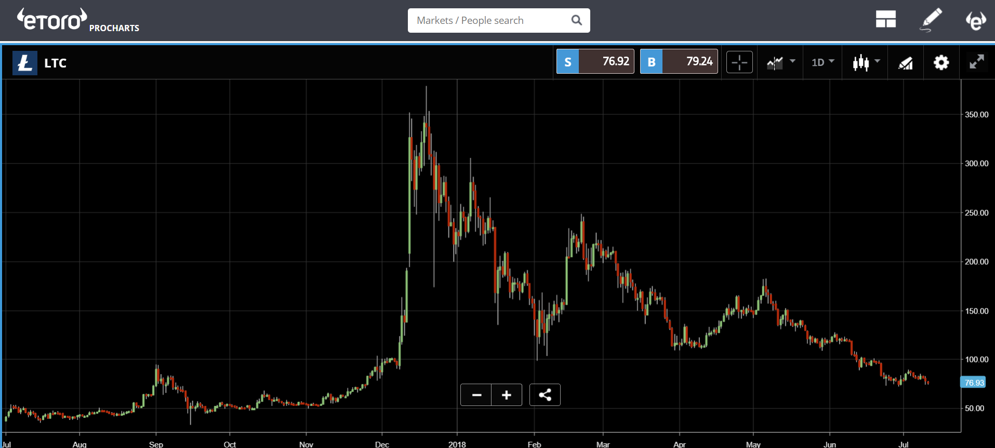This screenshot has height=448, width=995.
Task: Open the chart drawing tools icon
Action: 905,63
